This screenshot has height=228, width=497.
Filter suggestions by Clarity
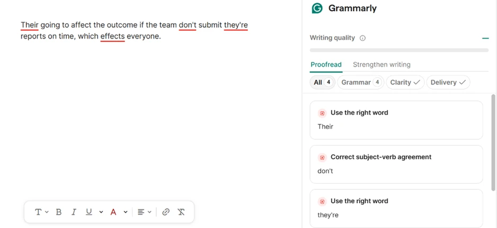click(405, 83)
